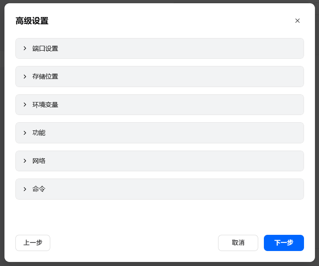Image resolution: width=319 pixels, height=266 pixels.
Task: Click the 高级设置 dialog title
Action: (32, 21)
